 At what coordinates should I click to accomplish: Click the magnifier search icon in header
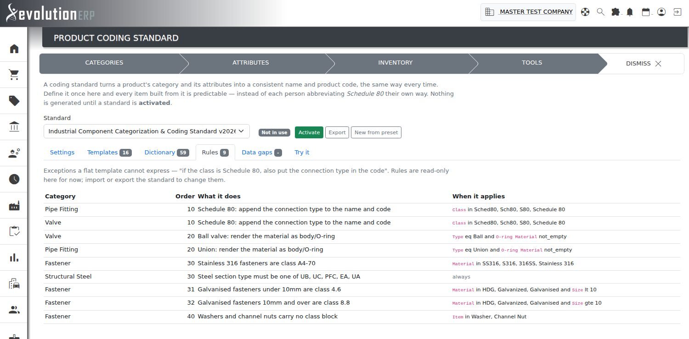point(600,12)
